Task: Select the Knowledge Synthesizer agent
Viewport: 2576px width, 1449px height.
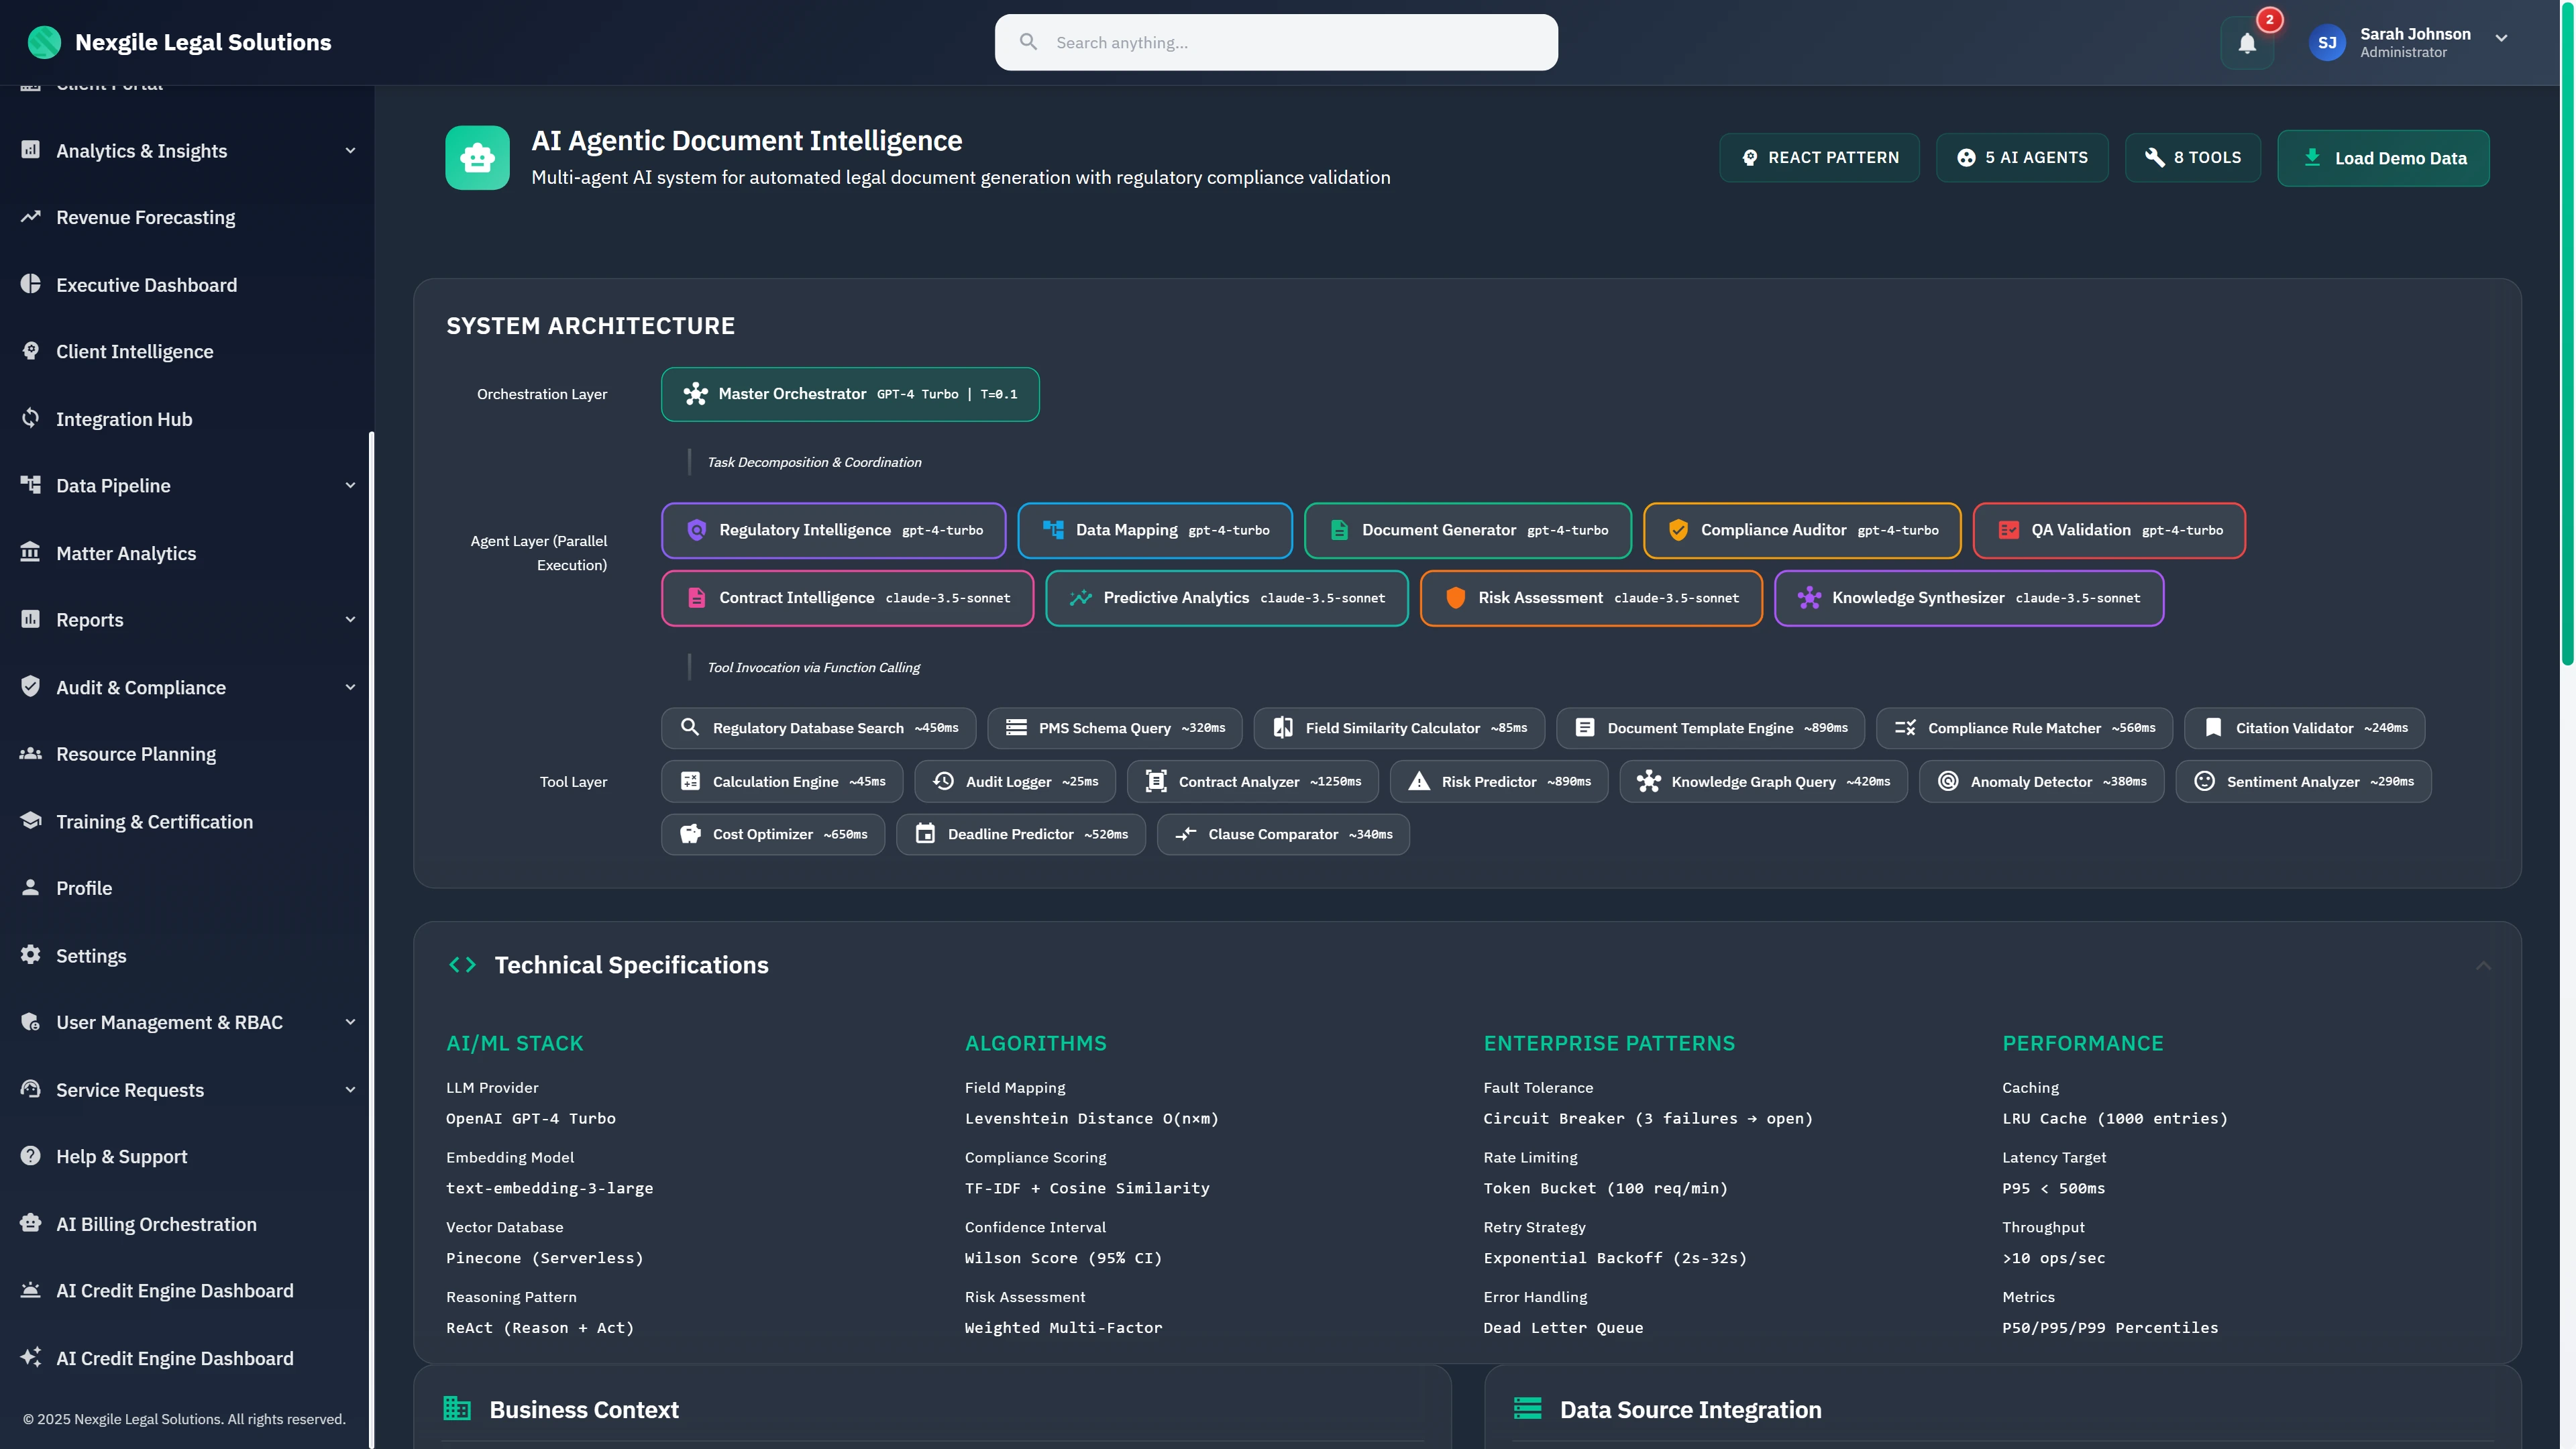Action: coord(1968,598)
